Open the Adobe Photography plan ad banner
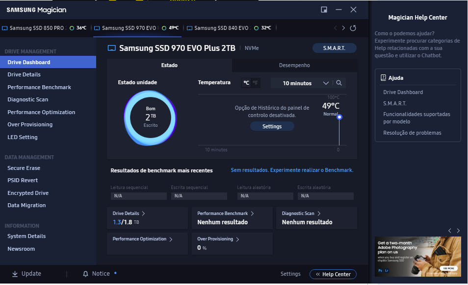Screen dimensions: 468x285 point(418,257)
